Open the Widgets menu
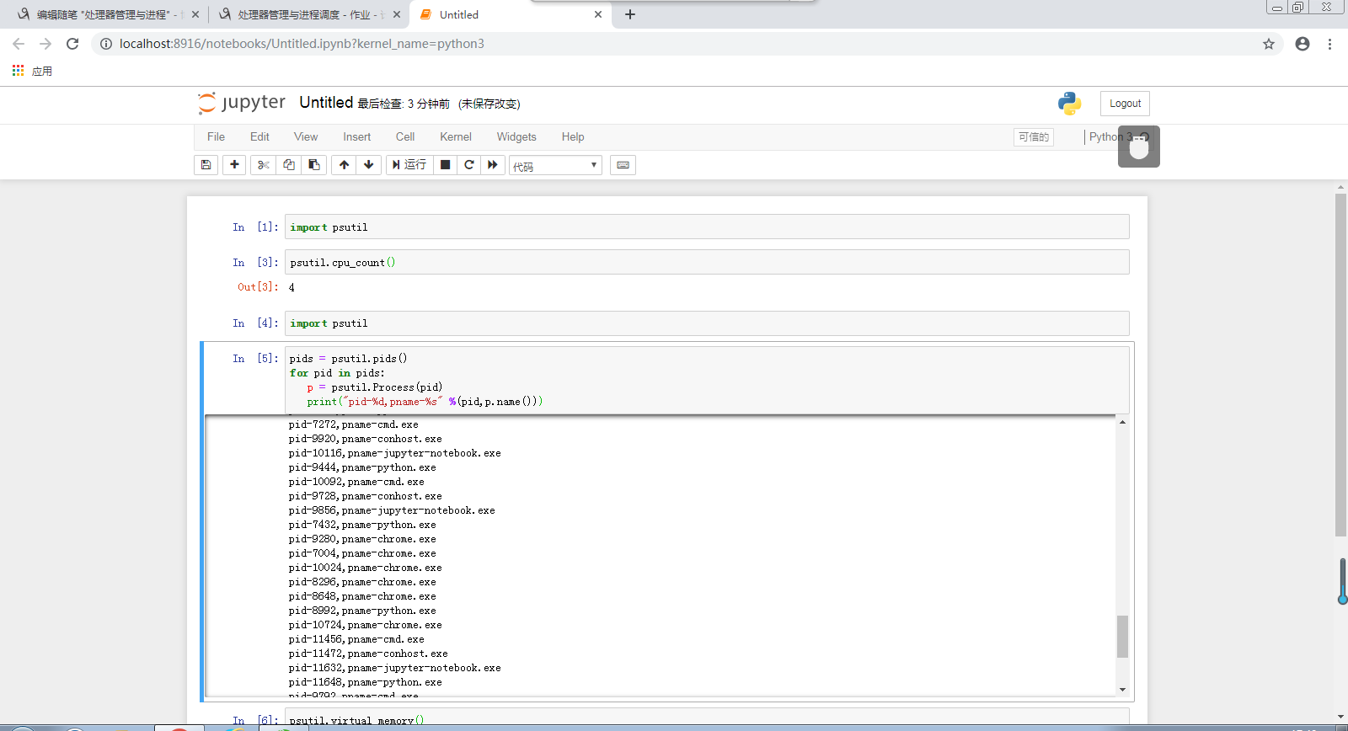The height and width of the screenshot is (731, 1348). tap(516, 136)
